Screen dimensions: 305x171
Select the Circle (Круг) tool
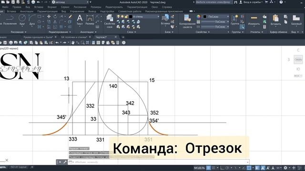22,20
